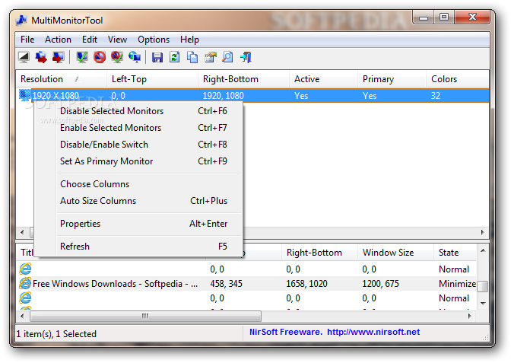
Task: Sort by the State column header
Action: (x=455, y=253)
